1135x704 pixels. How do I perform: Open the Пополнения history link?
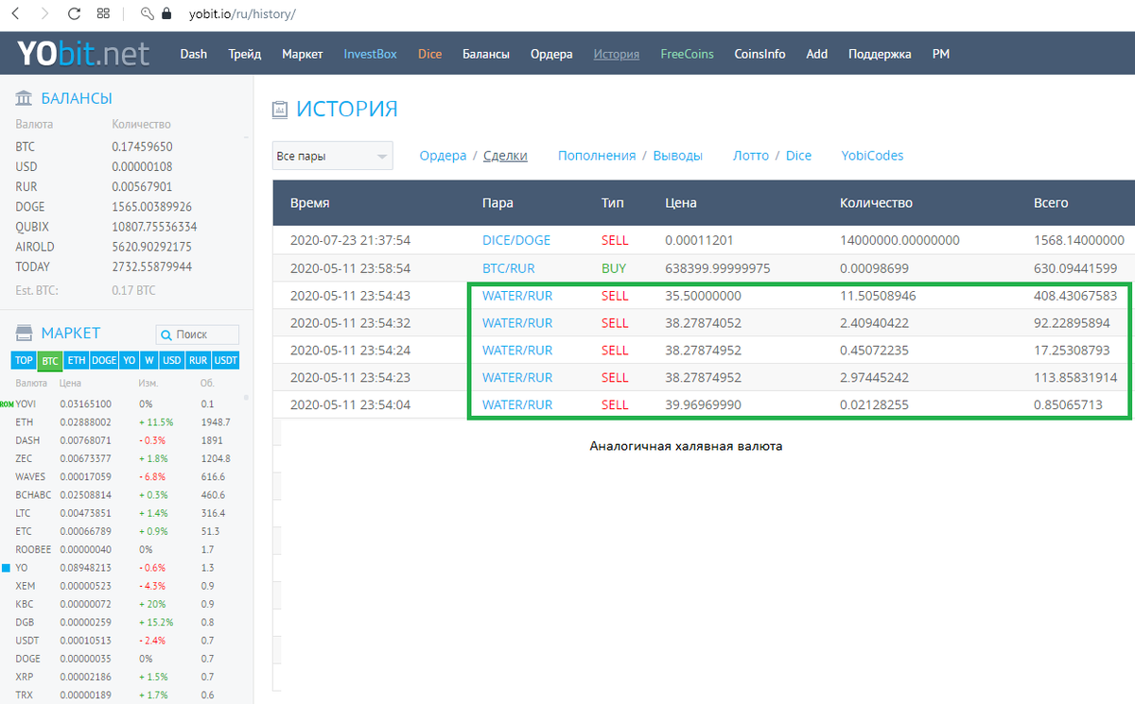click(596, 156)
